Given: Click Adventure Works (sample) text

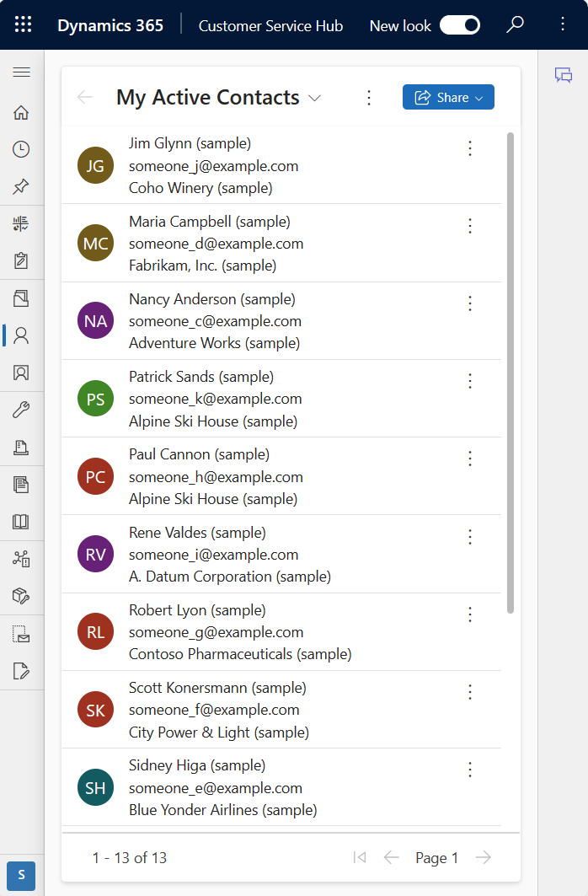Looking at the screenshot, I should (214, 343).
